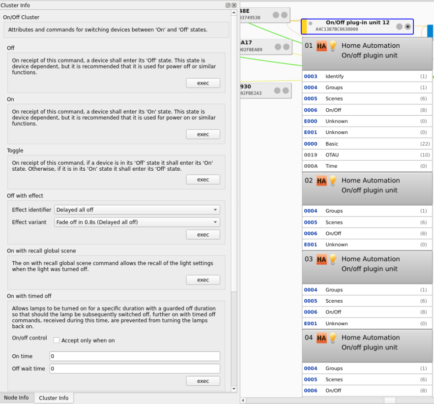Select Groups cluster in endpoint 02
The width and height of the screenshot is (434, 404).
pos(367,211)
